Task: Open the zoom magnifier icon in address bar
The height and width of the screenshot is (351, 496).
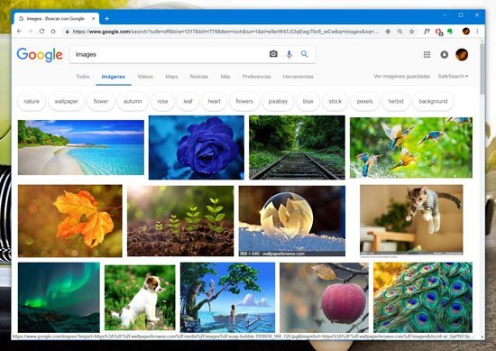Action: click(x=400, y=32)
